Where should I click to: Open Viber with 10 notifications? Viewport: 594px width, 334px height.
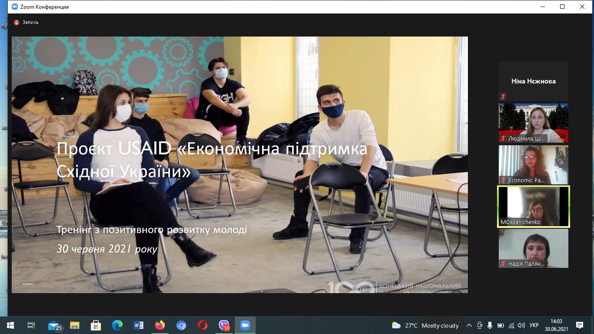(224, 325)
